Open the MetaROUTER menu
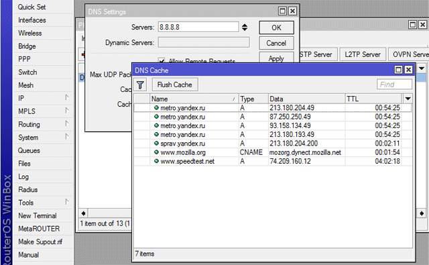 pyautogui.click(x=39, y=229)
